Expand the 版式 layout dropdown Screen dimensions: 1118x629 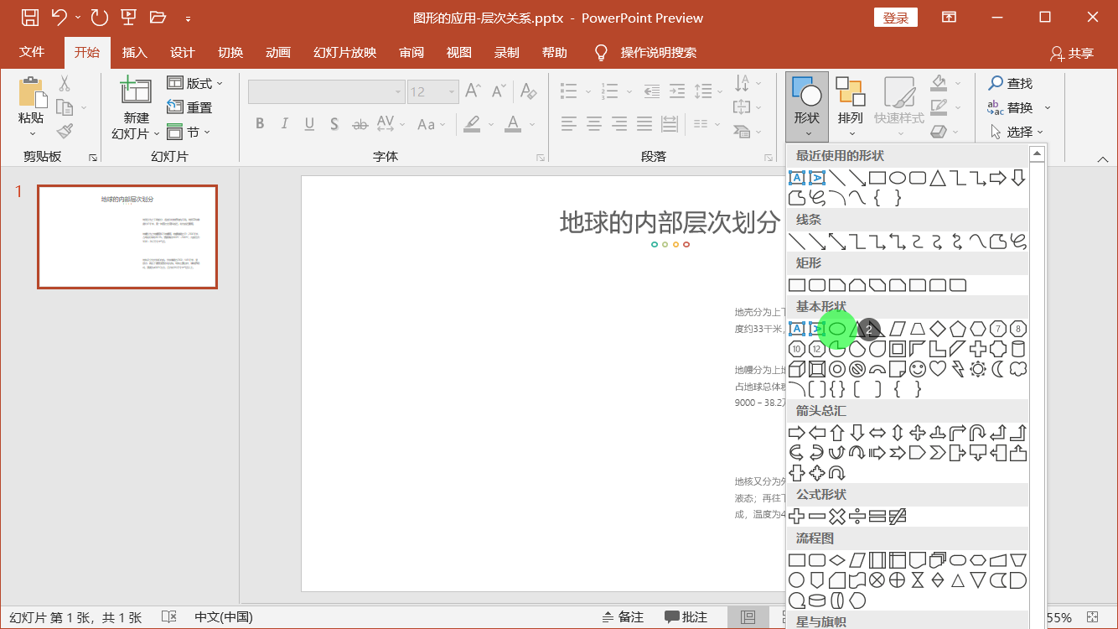coord(195,83)
